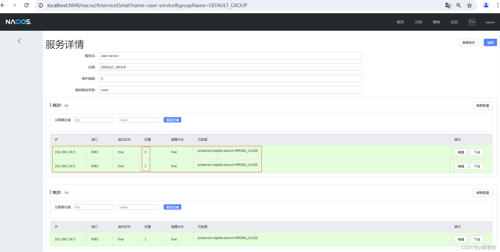The image size is (500, 252).
Task: Take port 8083 instance offline (下线)
Action: click(x=477, y=239)
